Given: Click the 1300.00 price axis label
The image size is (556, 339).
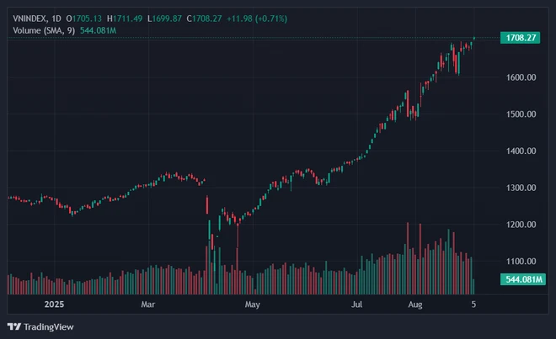Looking at the screenshot, I should (521, 188).
